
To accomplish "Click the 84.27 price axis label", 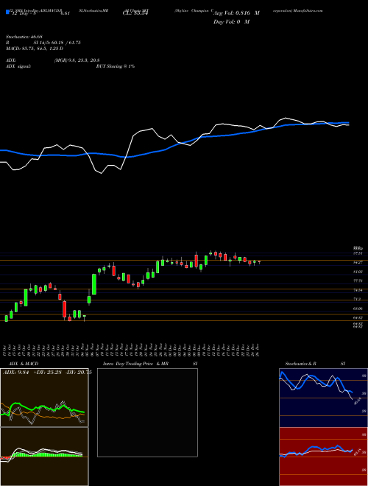I will pyautogui.click(x=358, y=263).
